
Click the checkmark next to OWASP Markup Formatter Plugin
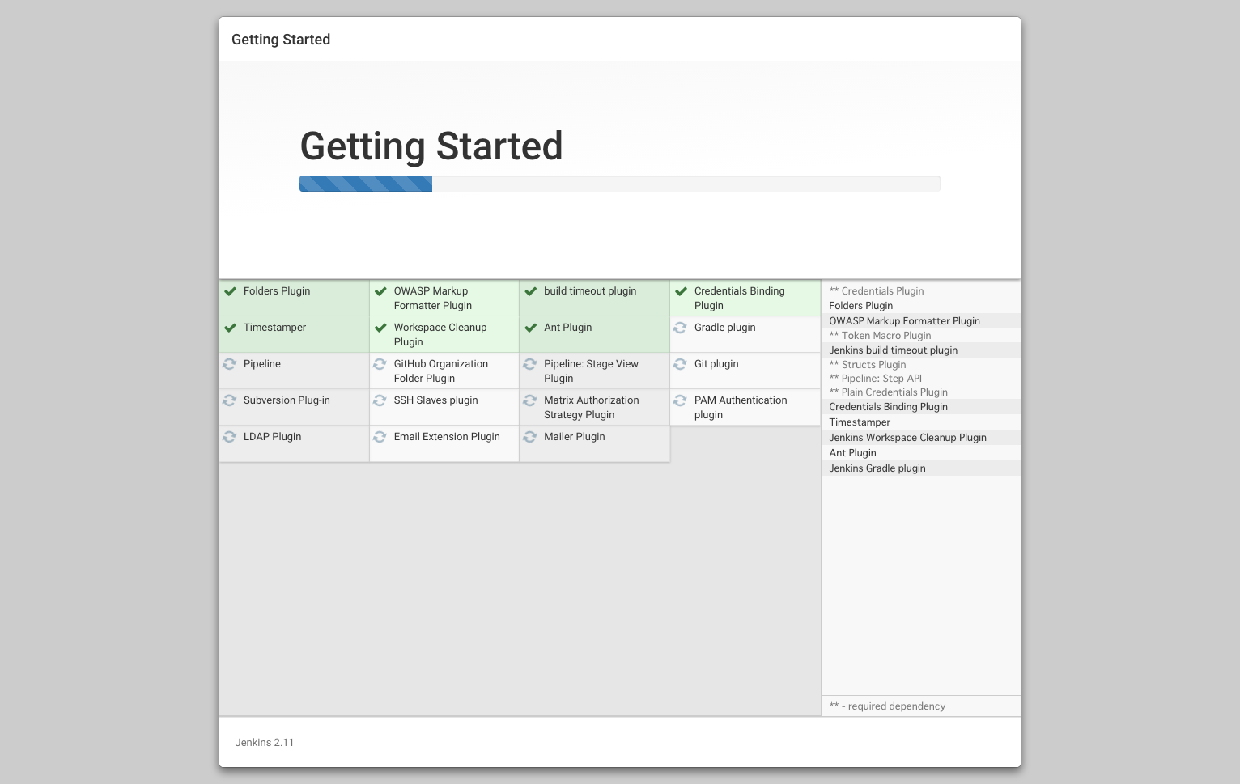(x=380, y=291)
